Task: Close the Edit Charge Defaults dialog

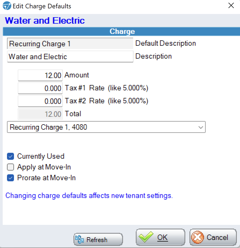Action: click(x=231, y=6)
